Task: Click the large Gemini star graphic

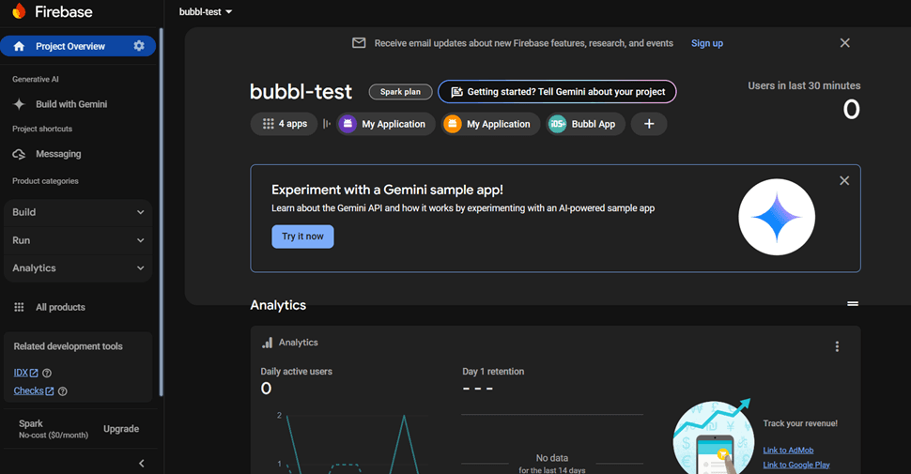Action: pos(777,217)
